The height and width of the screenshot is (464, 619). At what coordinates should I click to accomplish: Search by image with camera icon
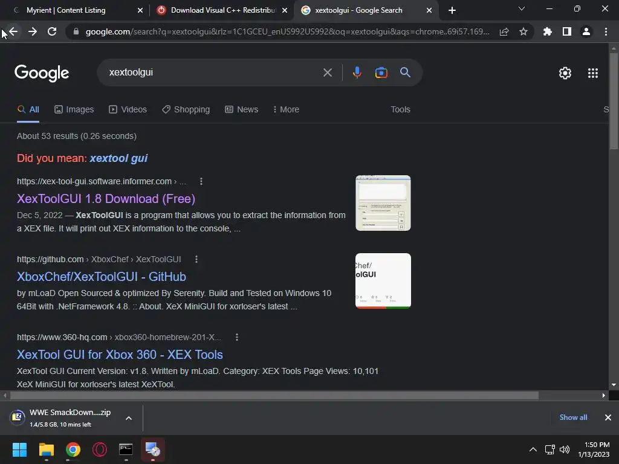click(381, 72)
